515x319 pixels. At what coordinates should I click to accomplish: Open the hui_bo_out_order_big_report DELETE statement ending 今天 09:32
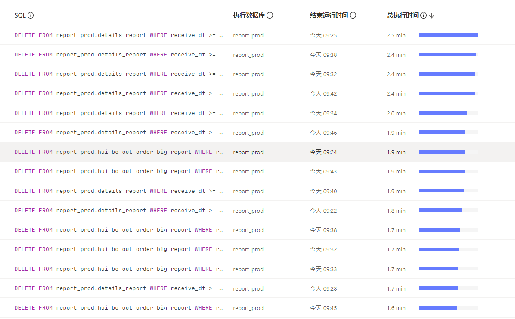coord(118,249)
